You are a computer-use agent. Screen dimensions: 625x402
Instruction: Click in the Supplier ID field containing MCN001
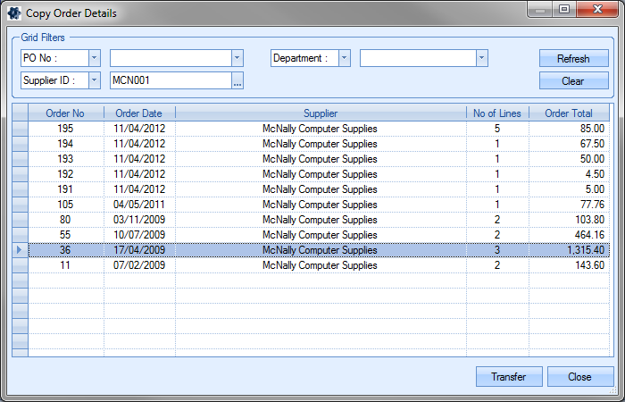pos(170,81)
